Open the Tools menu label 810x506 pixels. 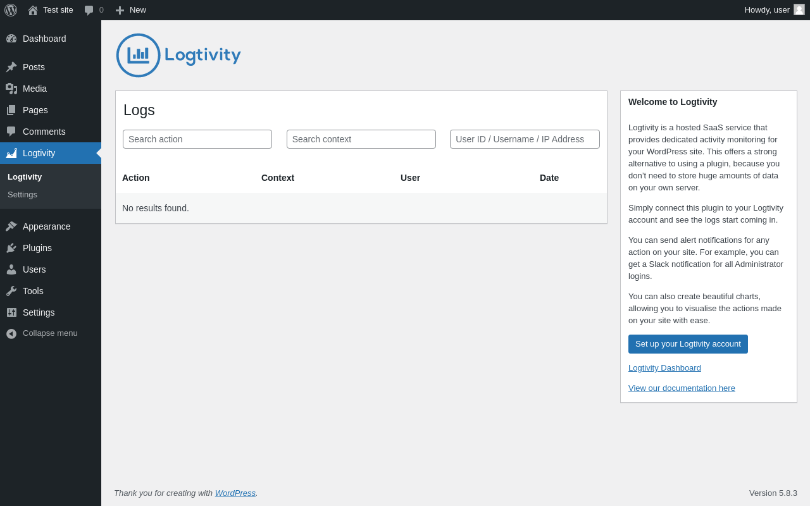[x=33, y=291]
